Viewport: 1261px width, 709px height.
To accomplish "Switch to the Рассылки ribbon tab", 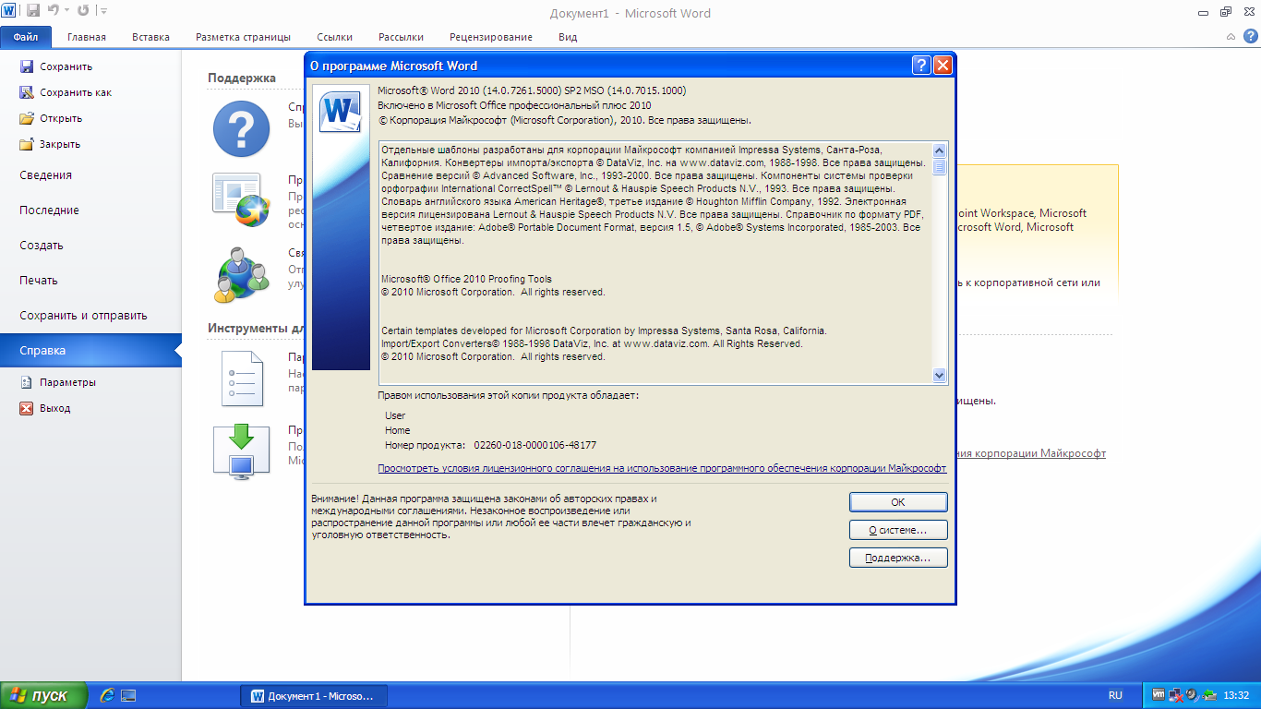I will (x=401, y=37).
